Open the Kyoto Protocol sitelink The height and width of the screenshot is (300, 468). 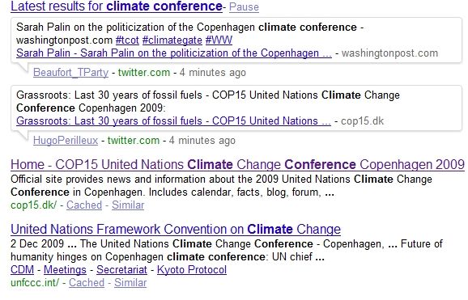[x=192, y=270]
